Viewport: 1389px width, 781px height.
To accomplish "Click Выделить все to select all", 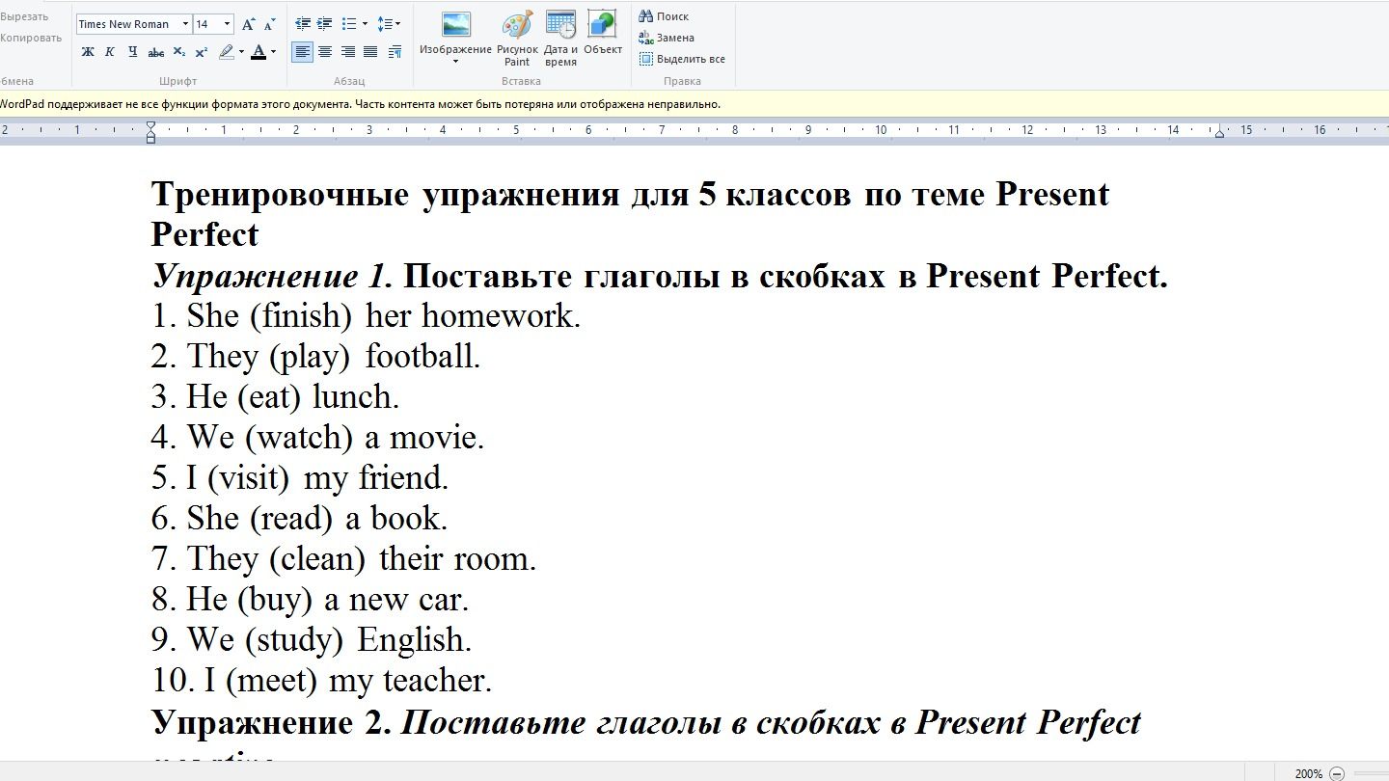I will coord(682,59).
